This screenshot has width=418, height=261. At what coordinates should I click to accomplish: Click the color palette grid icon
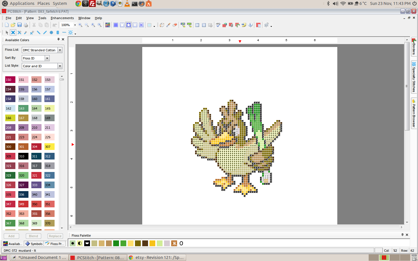tap(108, 25)
